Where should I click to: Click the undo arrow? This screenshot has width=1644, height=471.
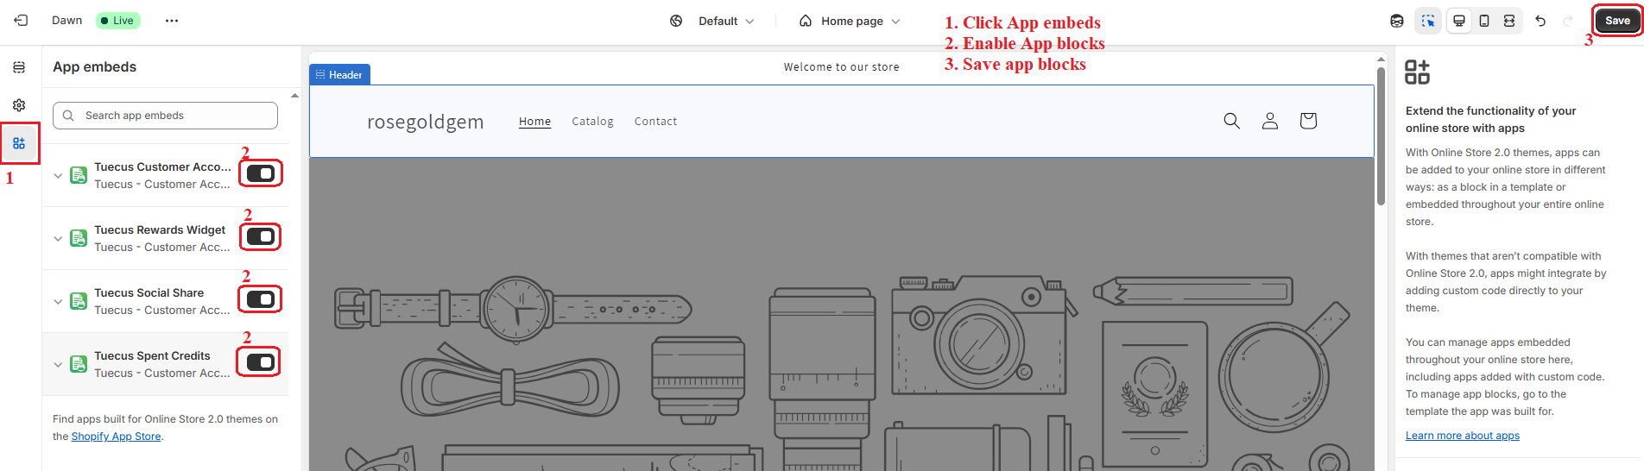1540,21
